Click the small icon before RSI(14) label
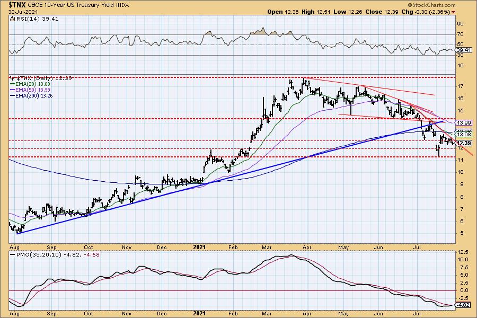The height and width of the screenshot is (318, 477). (x=12, y=19)
